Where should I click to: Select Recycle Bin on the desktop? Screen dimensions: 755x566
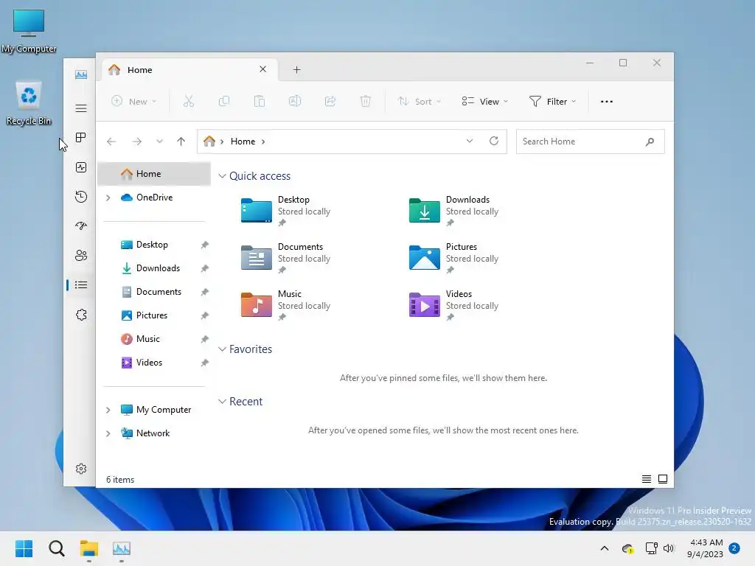(29, 103)
